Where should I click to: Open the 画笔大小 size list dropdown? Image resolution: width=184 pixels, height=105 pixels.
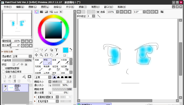50,81
